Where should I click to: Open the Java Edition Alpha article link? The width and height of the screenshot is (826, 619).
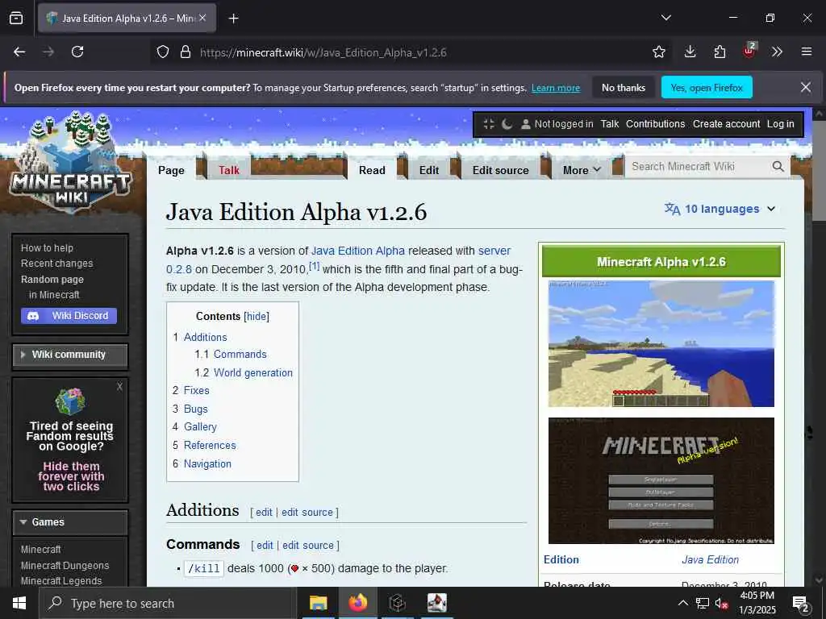(358, 251)
